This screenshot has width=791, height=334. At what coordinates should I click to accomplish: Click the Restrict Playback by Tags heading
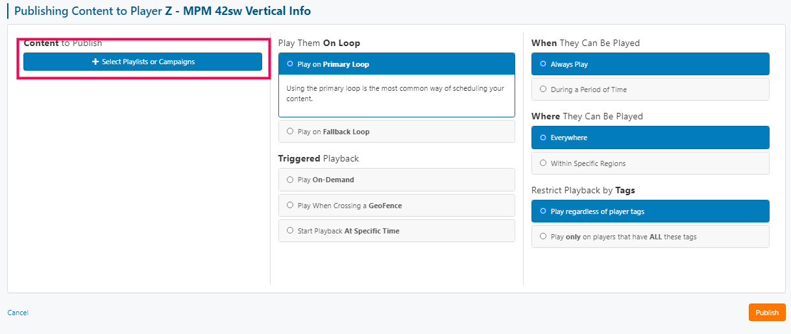[x=583, y=190]
